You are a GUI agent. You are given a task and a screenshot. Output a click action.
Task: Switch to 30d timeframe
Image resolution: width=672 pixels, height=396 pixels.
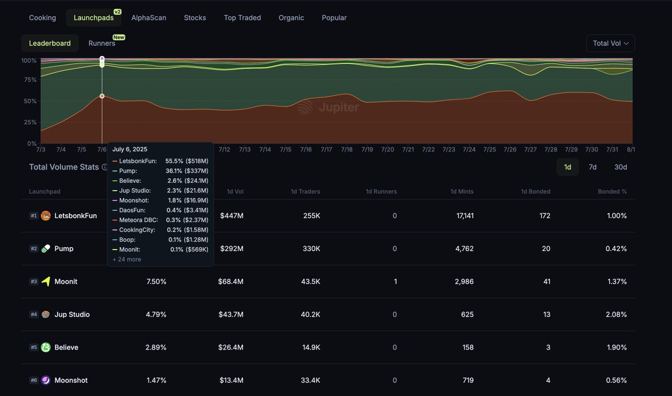pyautogui.click(x=620, y=167)
